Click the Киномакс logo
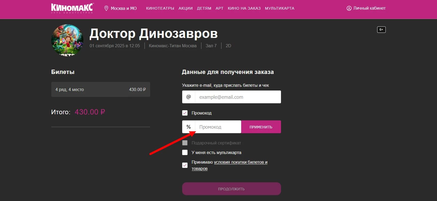Viewport: 437px width, 201px height. [x=72, y=8]
